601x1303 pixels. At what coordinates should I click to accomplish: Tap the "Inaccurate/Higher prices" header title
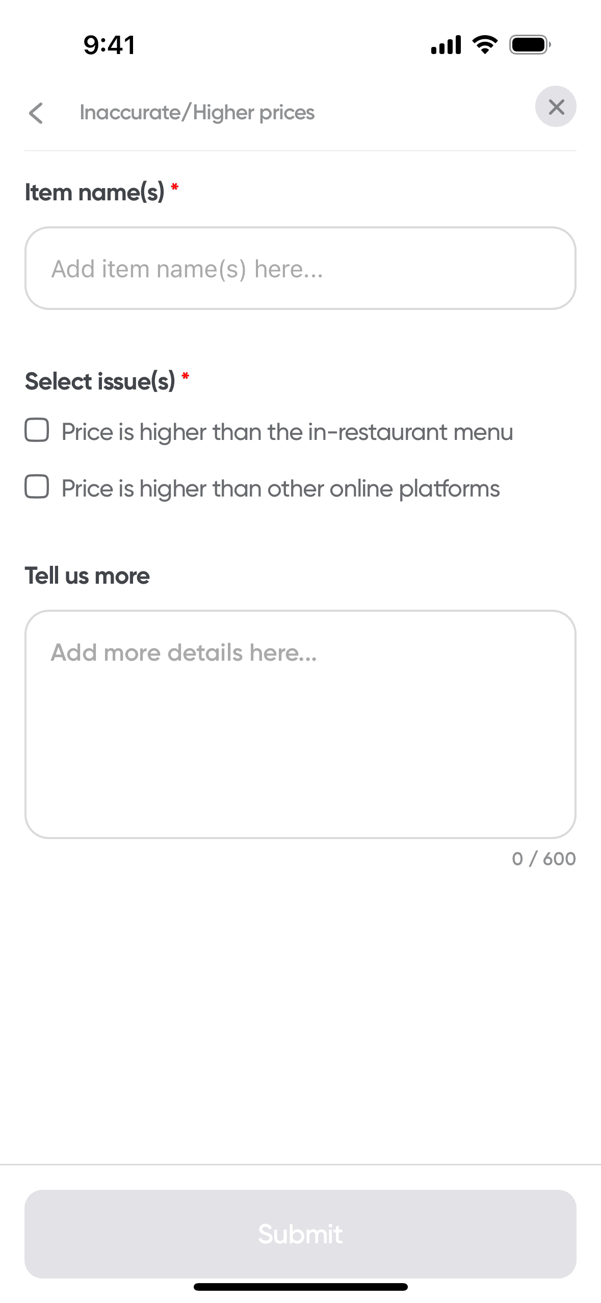197,113
